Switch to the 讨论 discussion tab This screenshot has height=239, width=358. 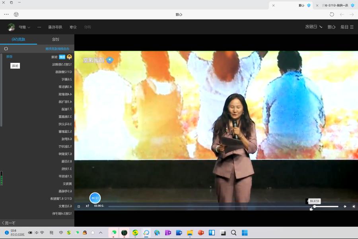[55, 39]
